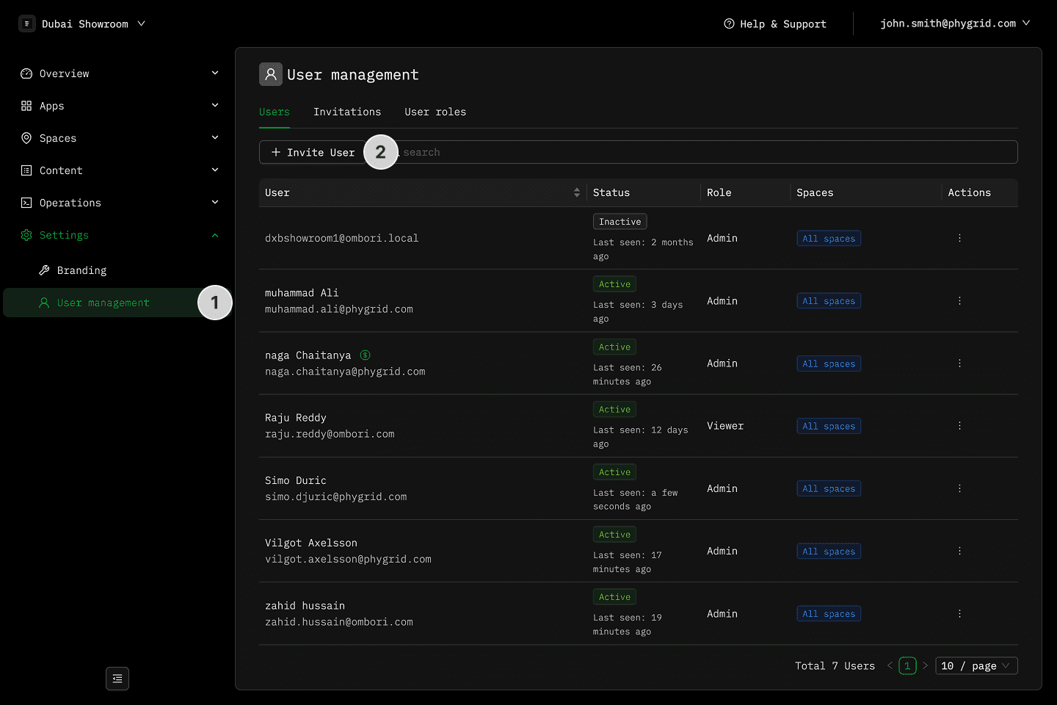Click the Settings gear icon

(x=26, y=235)
